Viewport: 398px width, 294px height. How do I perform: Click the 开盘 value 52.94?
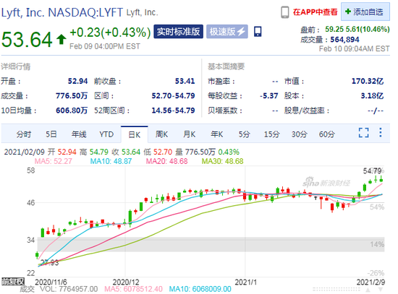77,81
